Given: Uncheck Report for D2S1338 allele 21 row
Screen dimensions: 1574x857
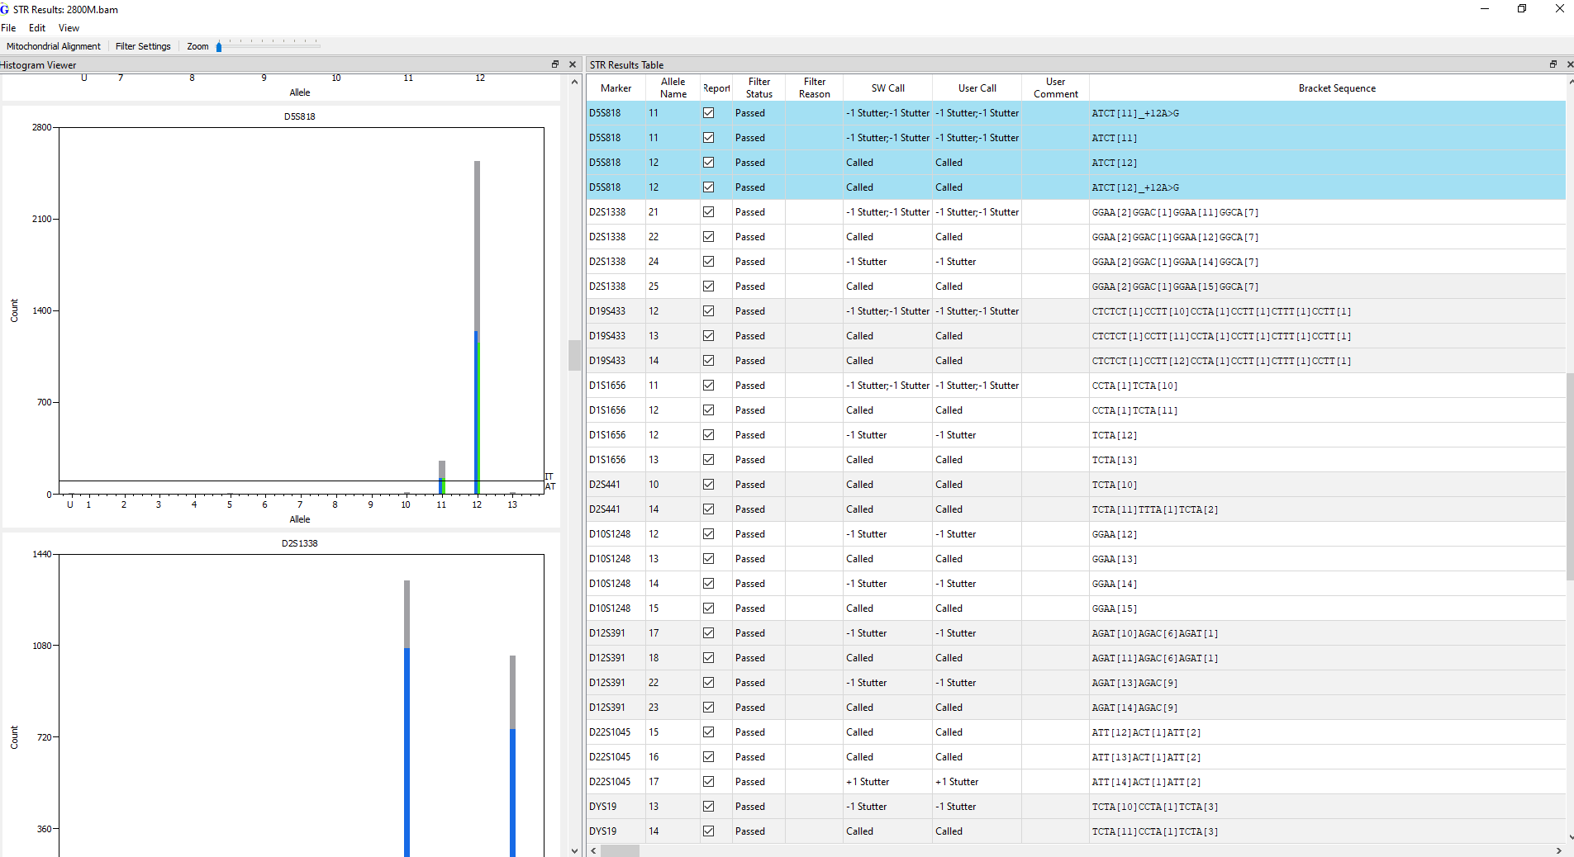Looking at the screenshot, I should tap(709, 212).
